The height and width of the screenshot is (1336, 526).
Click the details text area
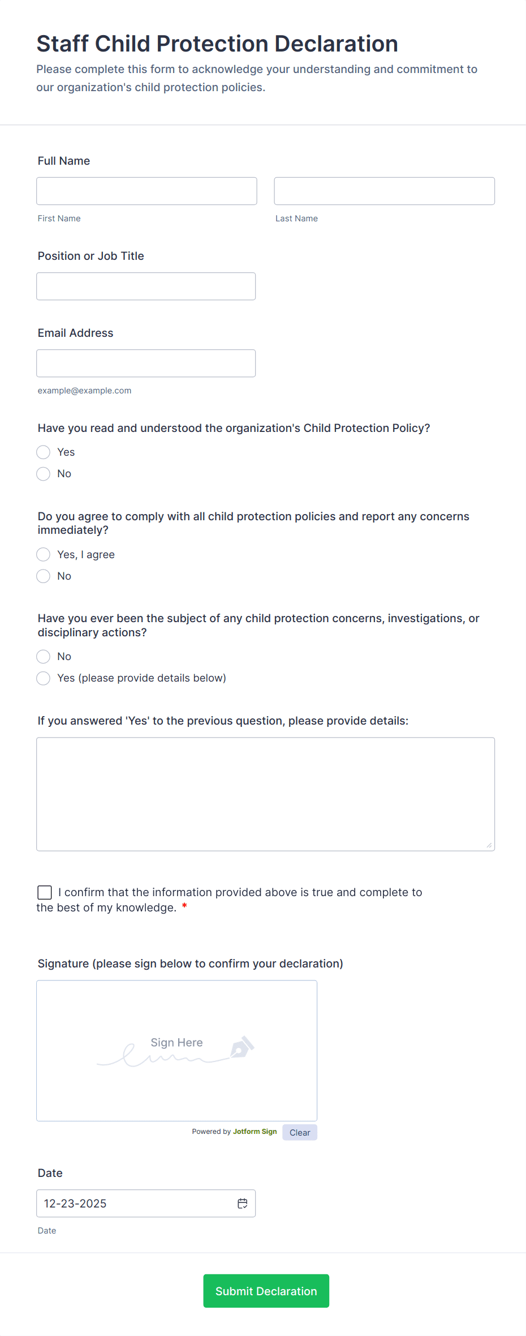265,794
